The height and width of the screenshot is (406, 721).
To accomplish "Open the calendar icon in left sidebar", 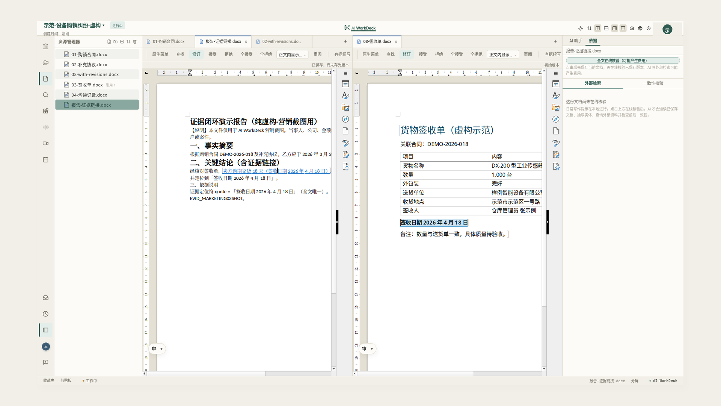I will pyautogui.click(x=45, y=160).
